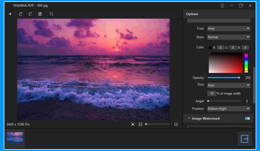Select the 000.jpg thumbnail in filmstrip
Viewport: 260px width, 151px height.
pyautogui.click(x=15, y=138)
